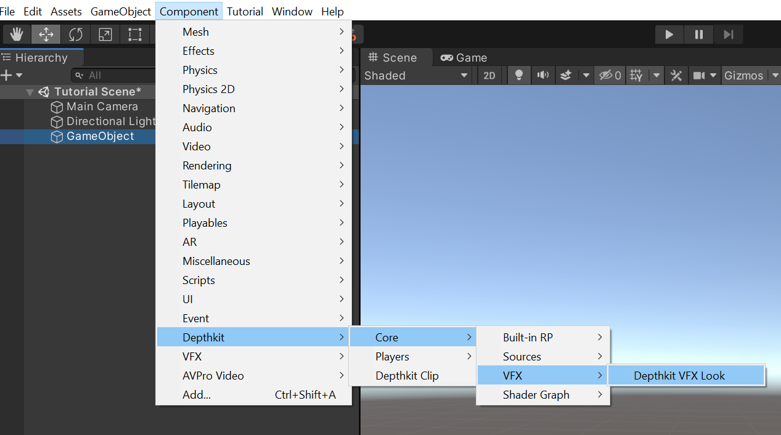Select the Rotate tool
Screen dimensions: 781x435
pyautogui.click(x=76, y=35)
